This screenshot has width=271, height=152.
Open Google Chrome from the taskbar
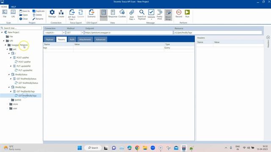[x=137, y=148]
